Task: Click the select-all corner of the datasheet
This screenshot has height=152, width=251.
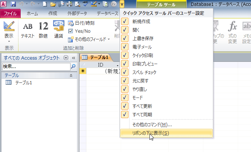Action: [83, 65]
